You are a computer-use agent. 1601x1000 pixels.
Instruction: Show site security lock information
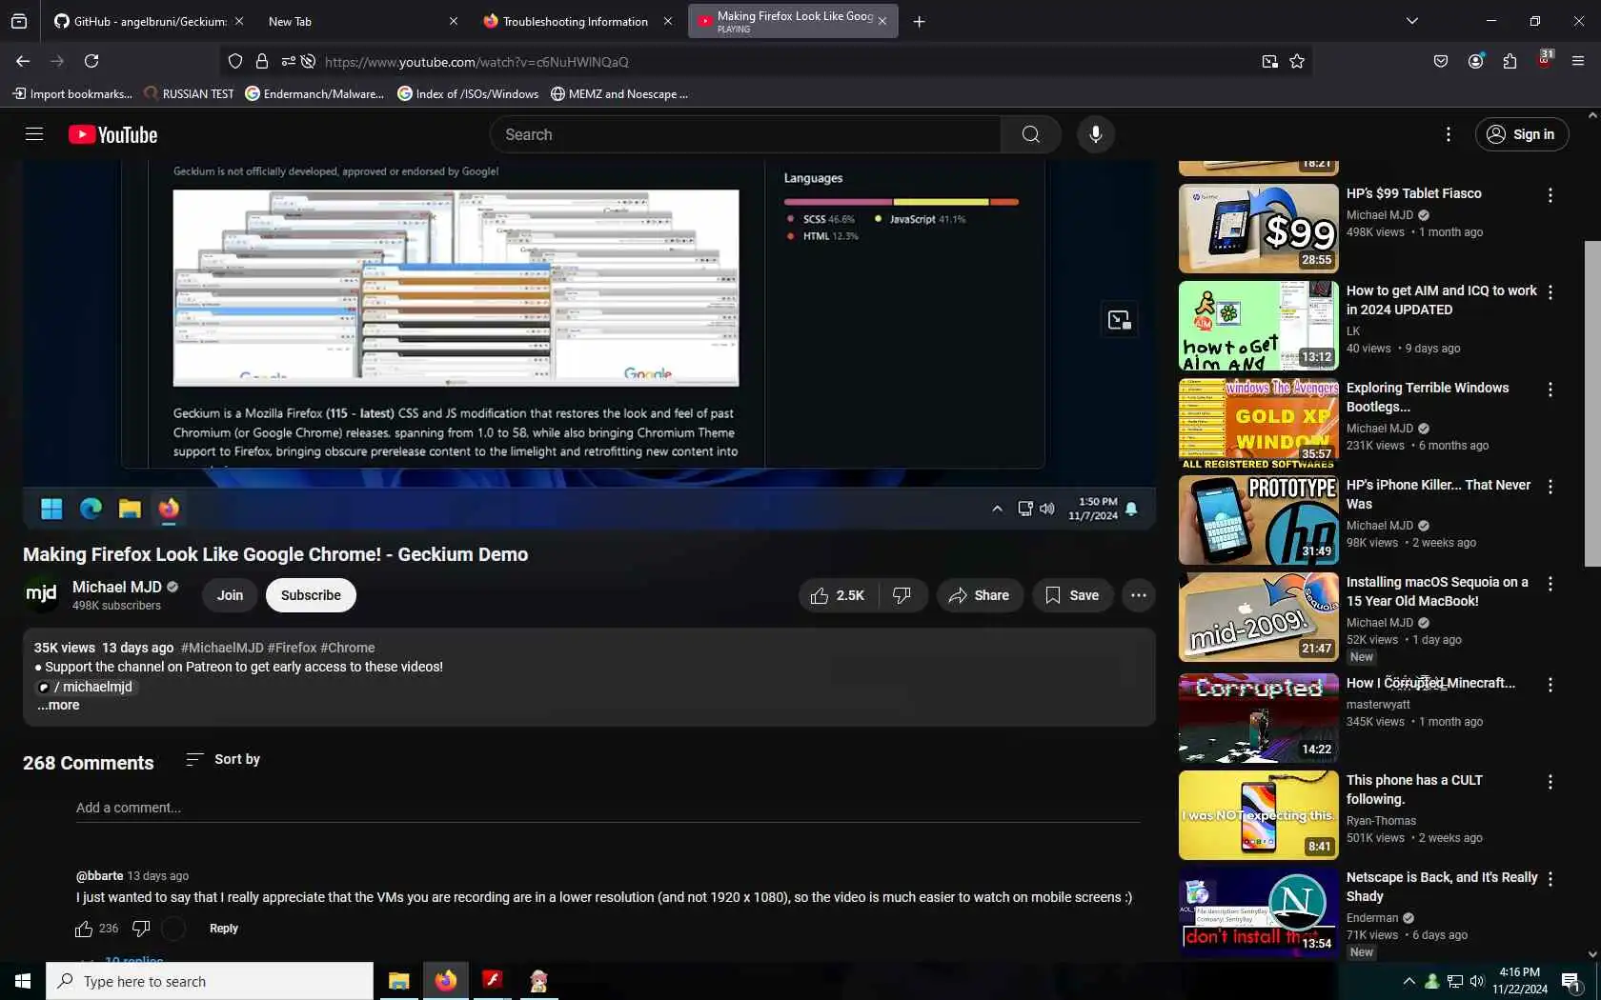tap(262, 62)
